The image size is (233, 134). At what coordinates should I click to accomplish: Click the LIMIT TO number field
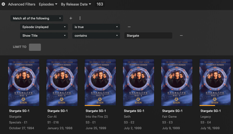click(x=35, y=47)
